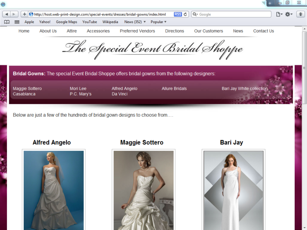Open the About Us menu item
This screenshot has height=230, width=307.
(48, 31)
